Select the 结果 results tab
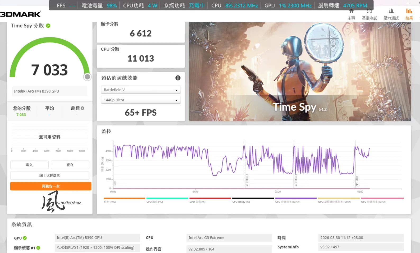The image size is (420, 253). [409, 15]
